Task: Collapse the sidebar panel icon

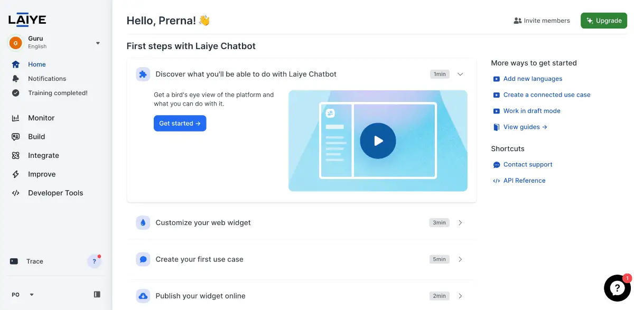Action: [x=97, y=294]
